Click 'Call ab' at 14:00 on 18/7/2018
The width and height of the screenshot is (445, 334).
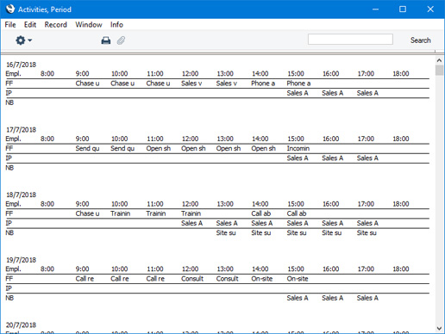(261, 213)
